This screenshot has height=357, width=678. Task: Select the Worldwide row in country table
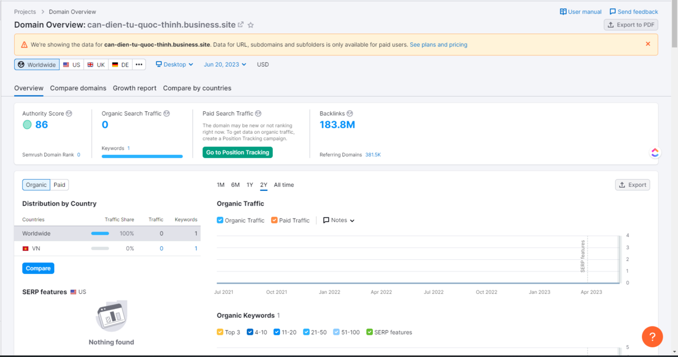pyautogui.click(x=107, y=234)
